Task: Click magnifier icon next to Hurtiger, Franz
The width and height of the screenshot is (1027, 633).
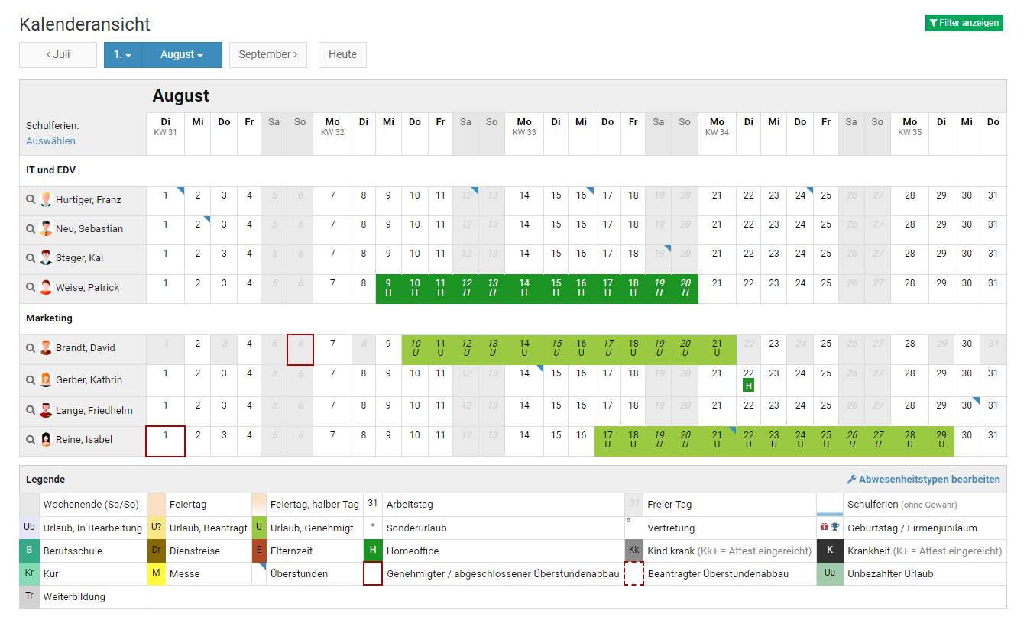Action: point(31,200)
